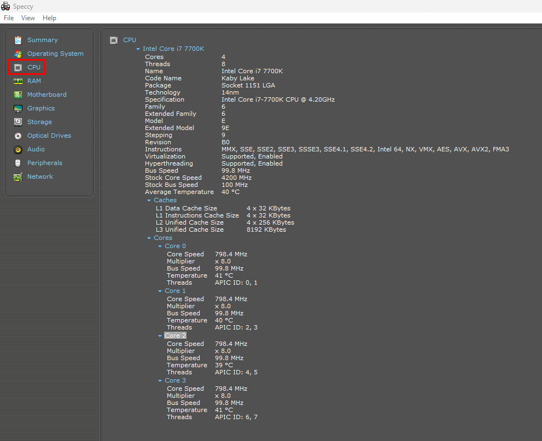The width and height of the screenshot is (542, 441).
Task: Click the RAM memory stick icon
Action: (x=18, y=81)
